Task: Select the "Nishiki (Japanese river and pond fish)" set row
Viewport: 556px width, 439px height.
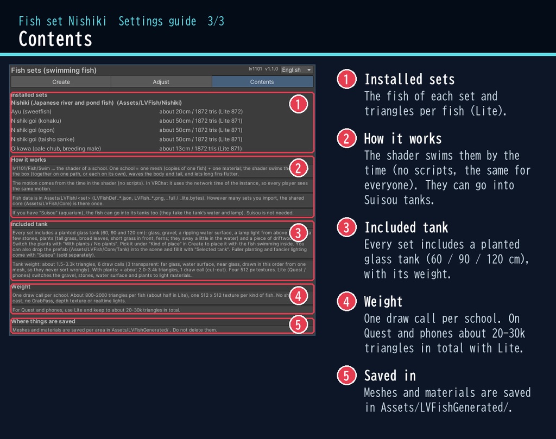Action: [97, 103]
